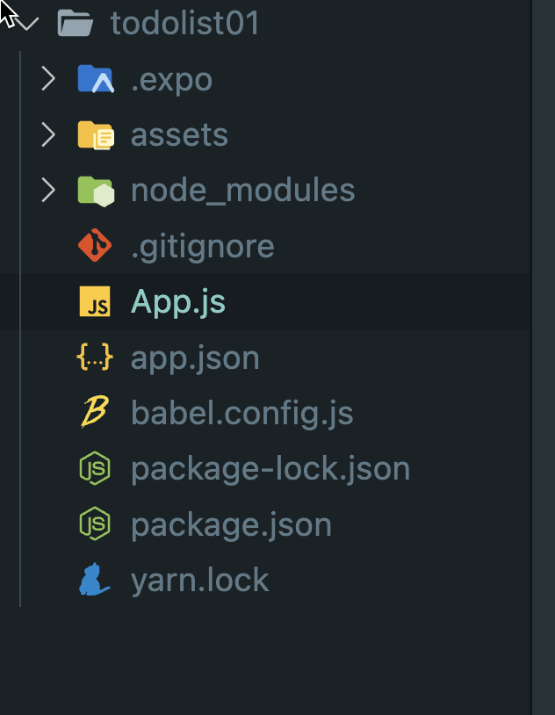This screenshot has height=715, width=555.
Task: Expand the assets folder chevron
Action: (48, 134)
